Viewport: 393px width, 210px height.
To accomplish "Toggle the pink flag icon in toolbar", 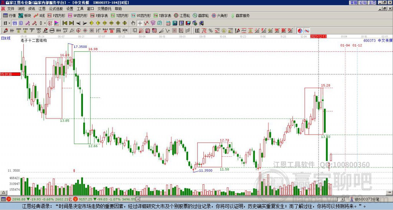I will pyautogui.click(x=57, y=23).
